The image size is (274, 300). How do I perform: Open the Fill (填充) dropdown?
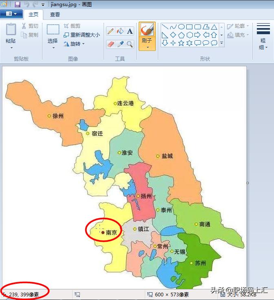(x=238, y=35)
